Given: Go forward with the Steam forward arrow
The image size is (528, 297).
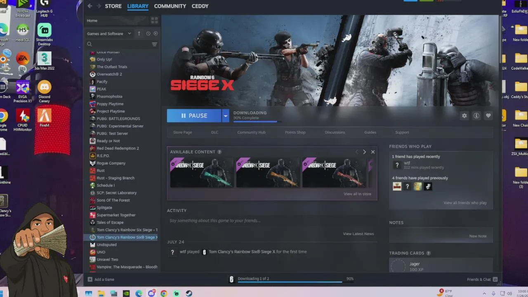Looking at the screenshot, I should point(99,6).
